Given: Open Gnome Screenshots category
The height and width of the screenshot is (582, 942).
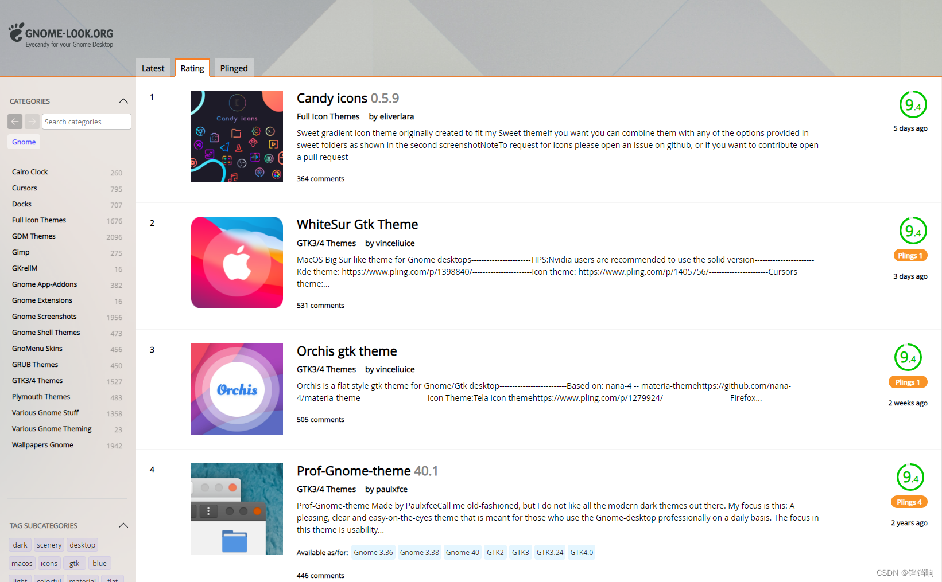Looking at the screenshot, I should 44,317.
